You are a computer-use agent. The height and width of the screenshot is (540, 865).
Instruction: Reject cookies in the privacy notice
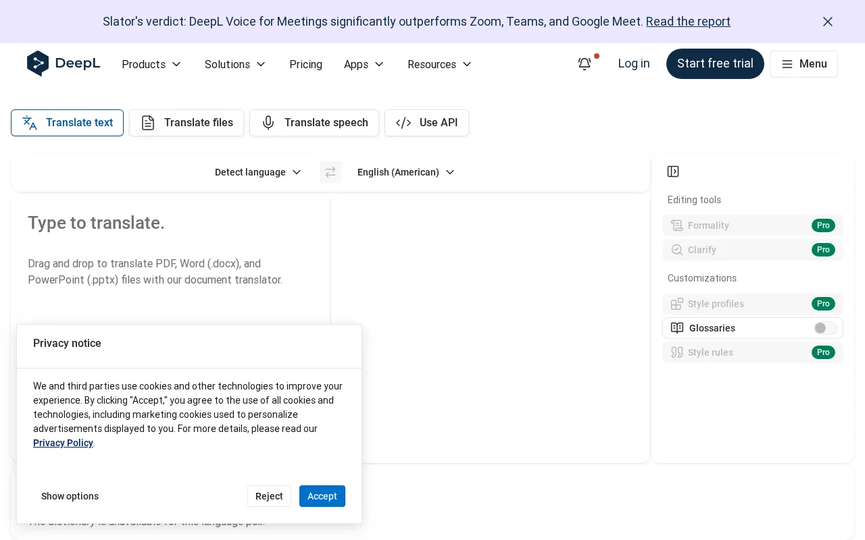[269, 496]
